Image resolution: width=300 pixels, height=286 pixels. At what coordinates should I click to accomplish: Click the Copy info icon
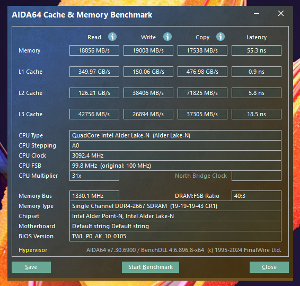(x=220, y=37)
